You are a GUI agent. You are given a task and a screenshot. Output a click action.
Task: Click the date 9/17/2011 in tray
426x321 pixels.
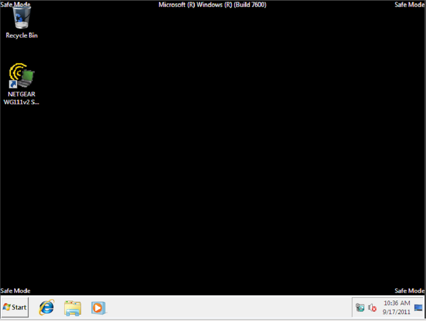pyautogui.click(x=396, y=312)
